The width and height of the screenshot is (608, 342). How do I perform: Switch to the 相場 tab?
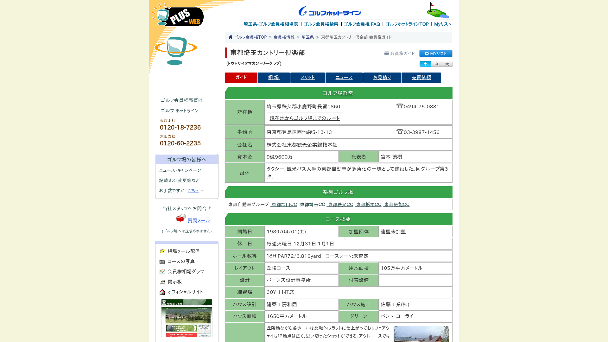coord(274,78)
